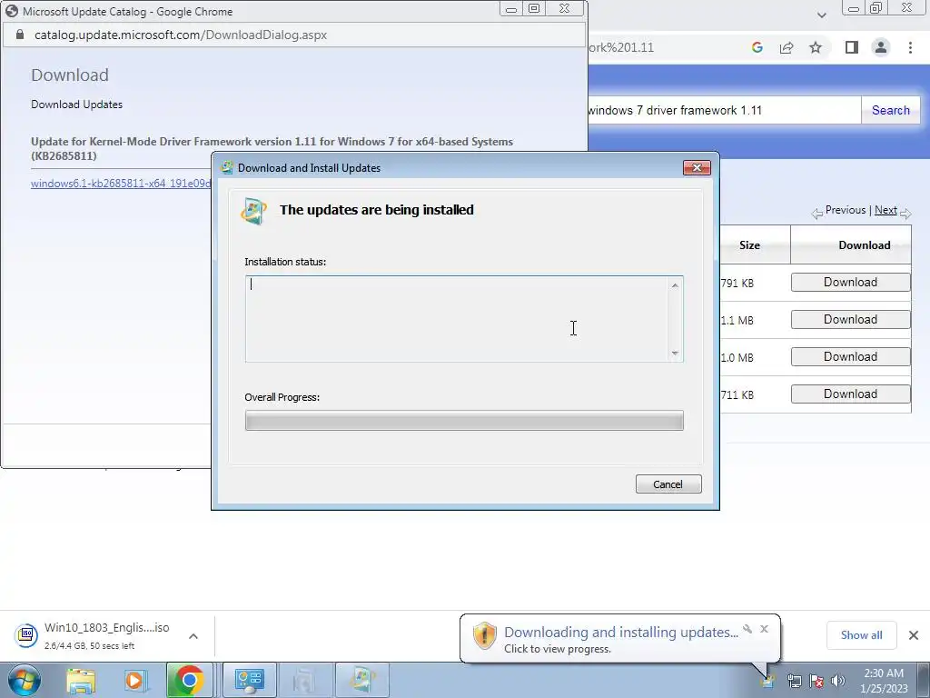This screenshot has height=698, width=930.
Task: Sort by Size column header
Action: pyautogui.click(x=749, y=245)
